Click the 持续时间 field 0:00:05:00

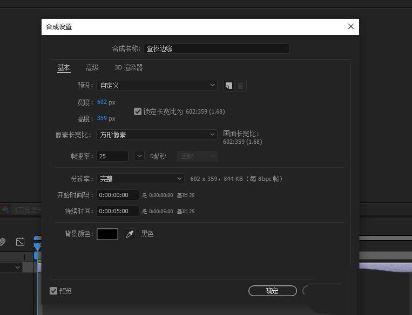coord(118,211)
